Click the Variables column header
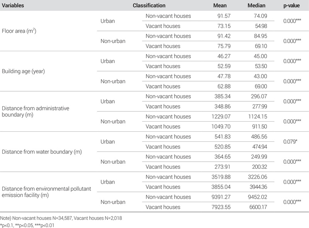This screenshot has width=309, height=228. pyautogui.click(x=14, y=6)
